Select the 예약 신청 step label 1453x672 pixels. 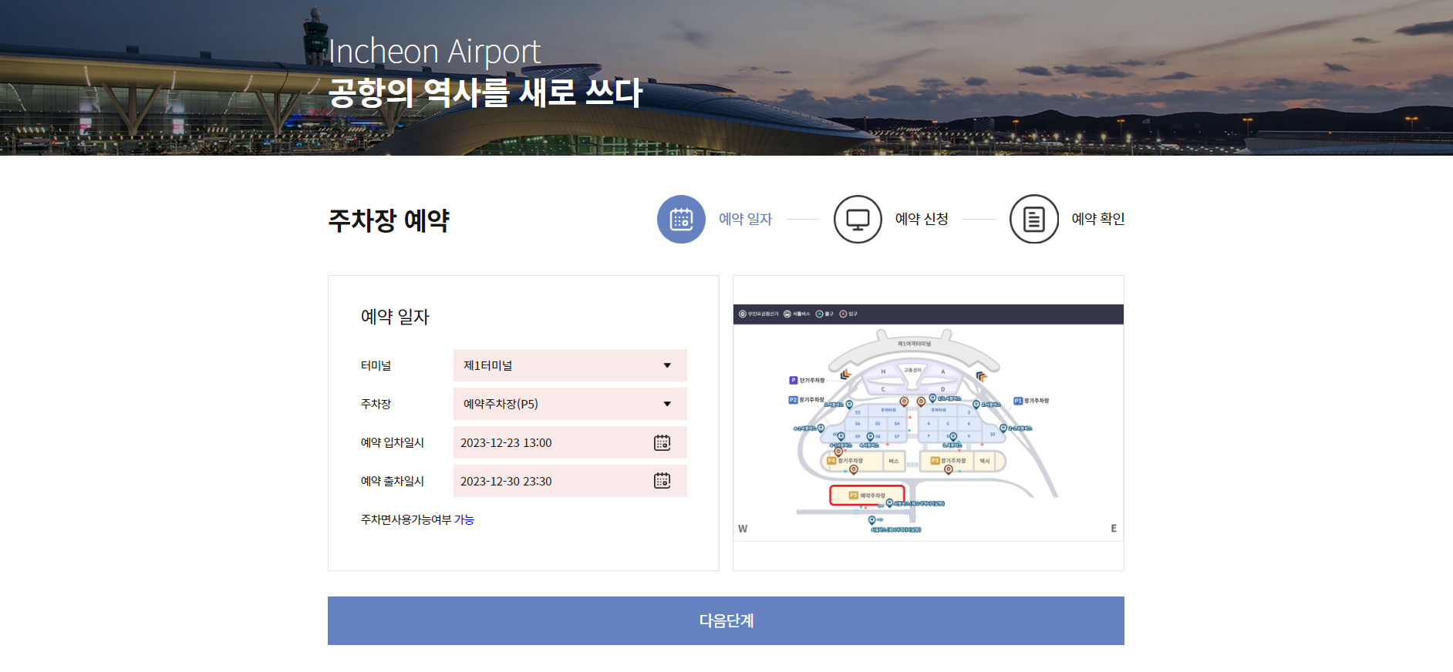pyautogui.click(x=922, y=219)
